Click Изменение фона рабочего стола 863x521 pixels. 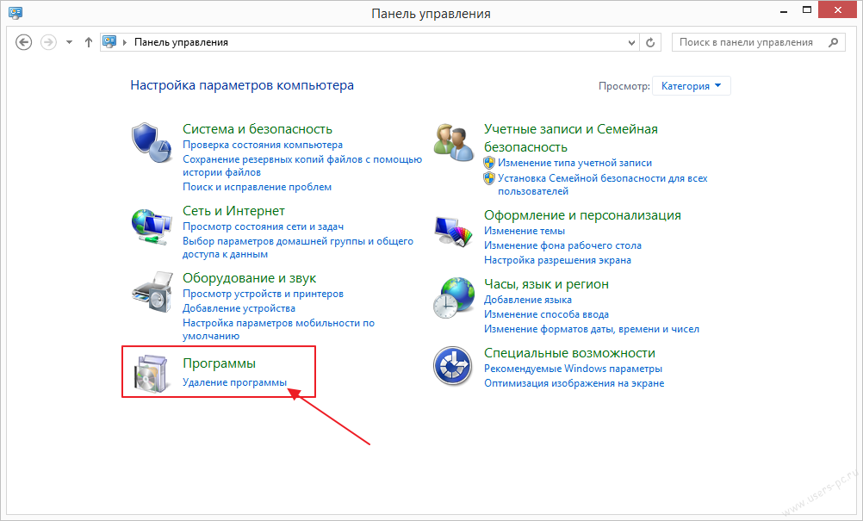tap(562, 246)
